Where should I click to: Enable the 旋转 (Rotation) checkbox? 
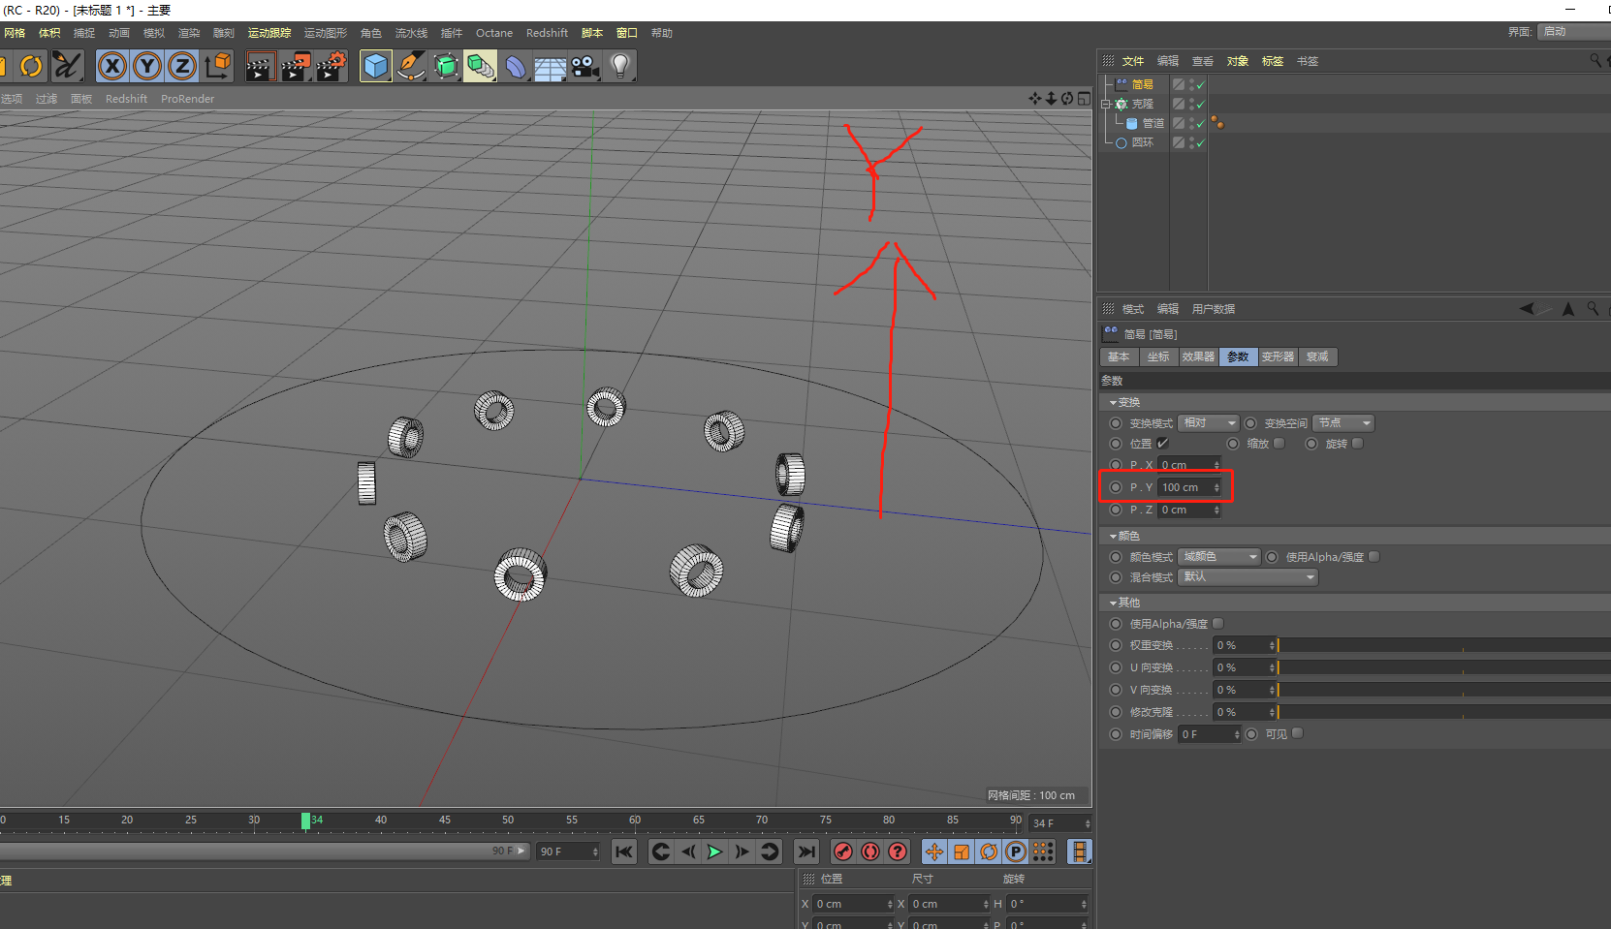click(x=1358, y=444)
